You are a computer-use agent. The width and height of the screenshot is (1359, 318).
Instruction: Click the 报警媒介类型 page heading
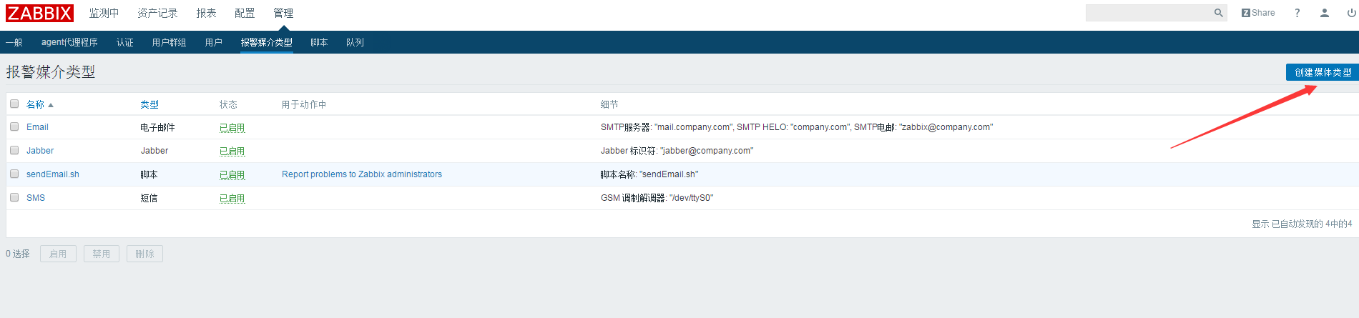(x=51, y=71)
